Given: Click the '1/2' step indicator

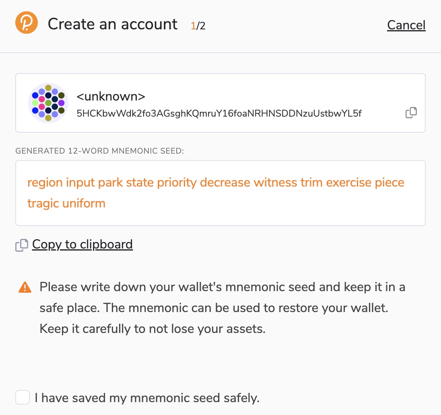Looking at the screenshot, I should 198,25.
